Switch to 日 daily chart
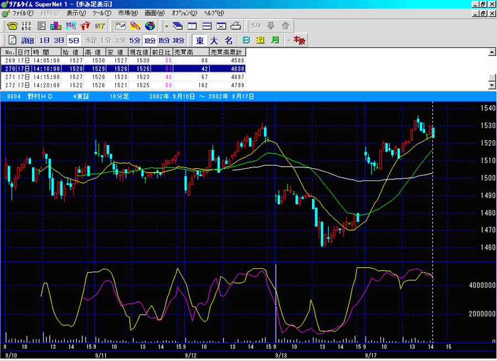The image size is (497, 361). (246, 40)
